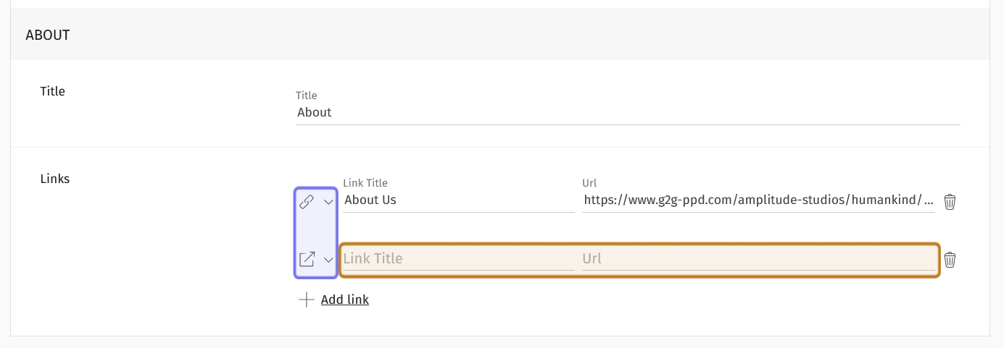The height and width of the screenshot is (348, 1004).
Task: Click the small Link Title caption above About Us
Action: click(365, 184)
